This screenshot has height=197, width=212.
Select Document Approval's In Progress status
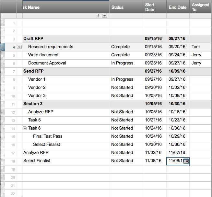tap(122, 63)
